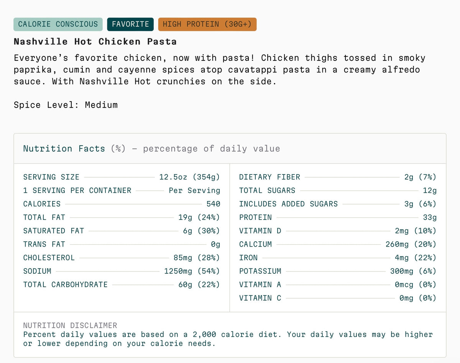This screenshot has height=363, width=460.
Task: Click the 540 calories value
Action: (x=214, y=204)
